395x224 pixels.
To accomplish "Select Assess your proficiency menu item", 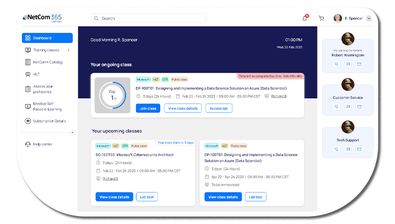I will point(43,89).
